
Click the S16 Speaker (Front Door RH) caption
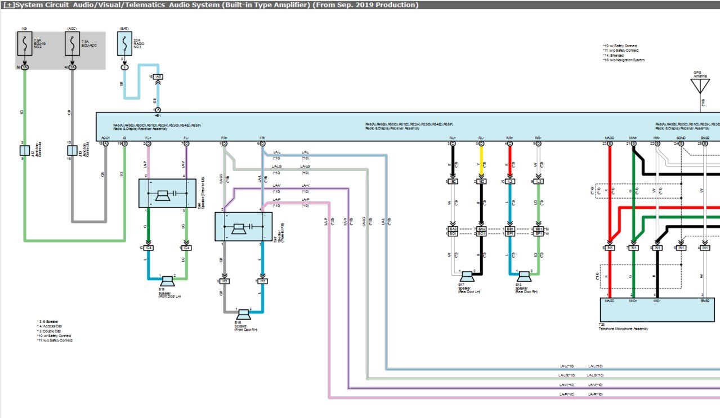[x=247, y=326]
